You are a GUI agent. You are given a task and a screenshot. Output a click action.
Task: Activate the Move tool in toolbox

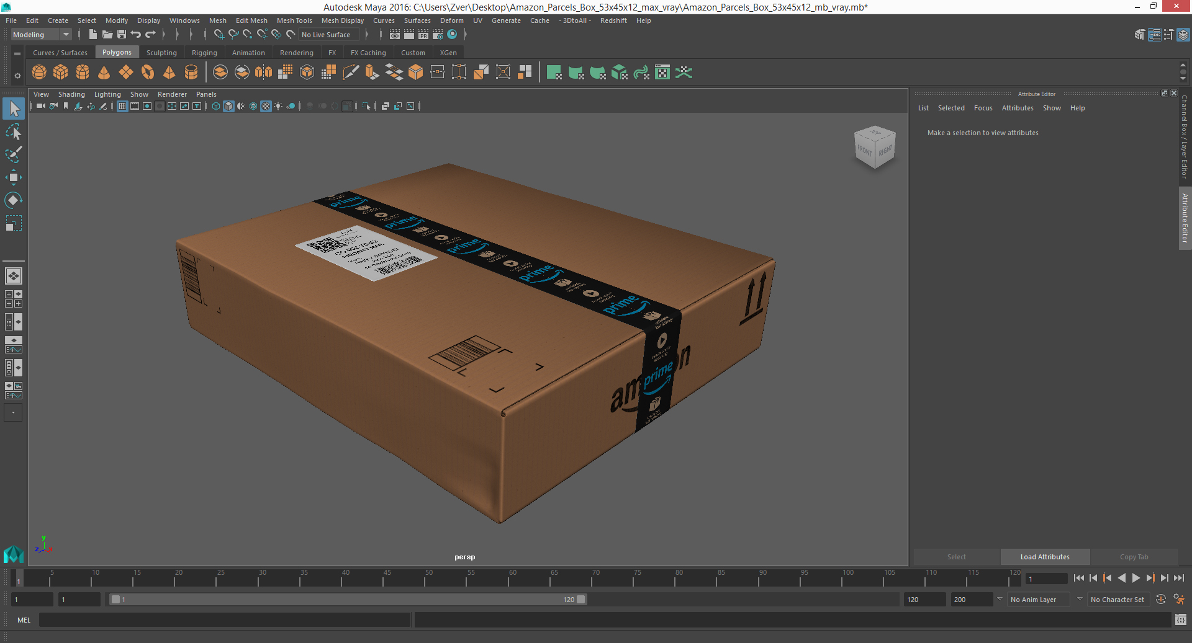(x=14, y=177)
